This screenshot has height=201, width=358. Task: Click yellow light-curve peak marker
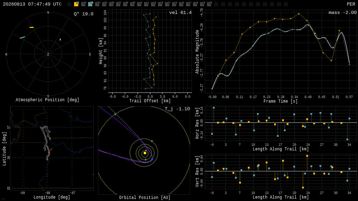pos(299,14)
